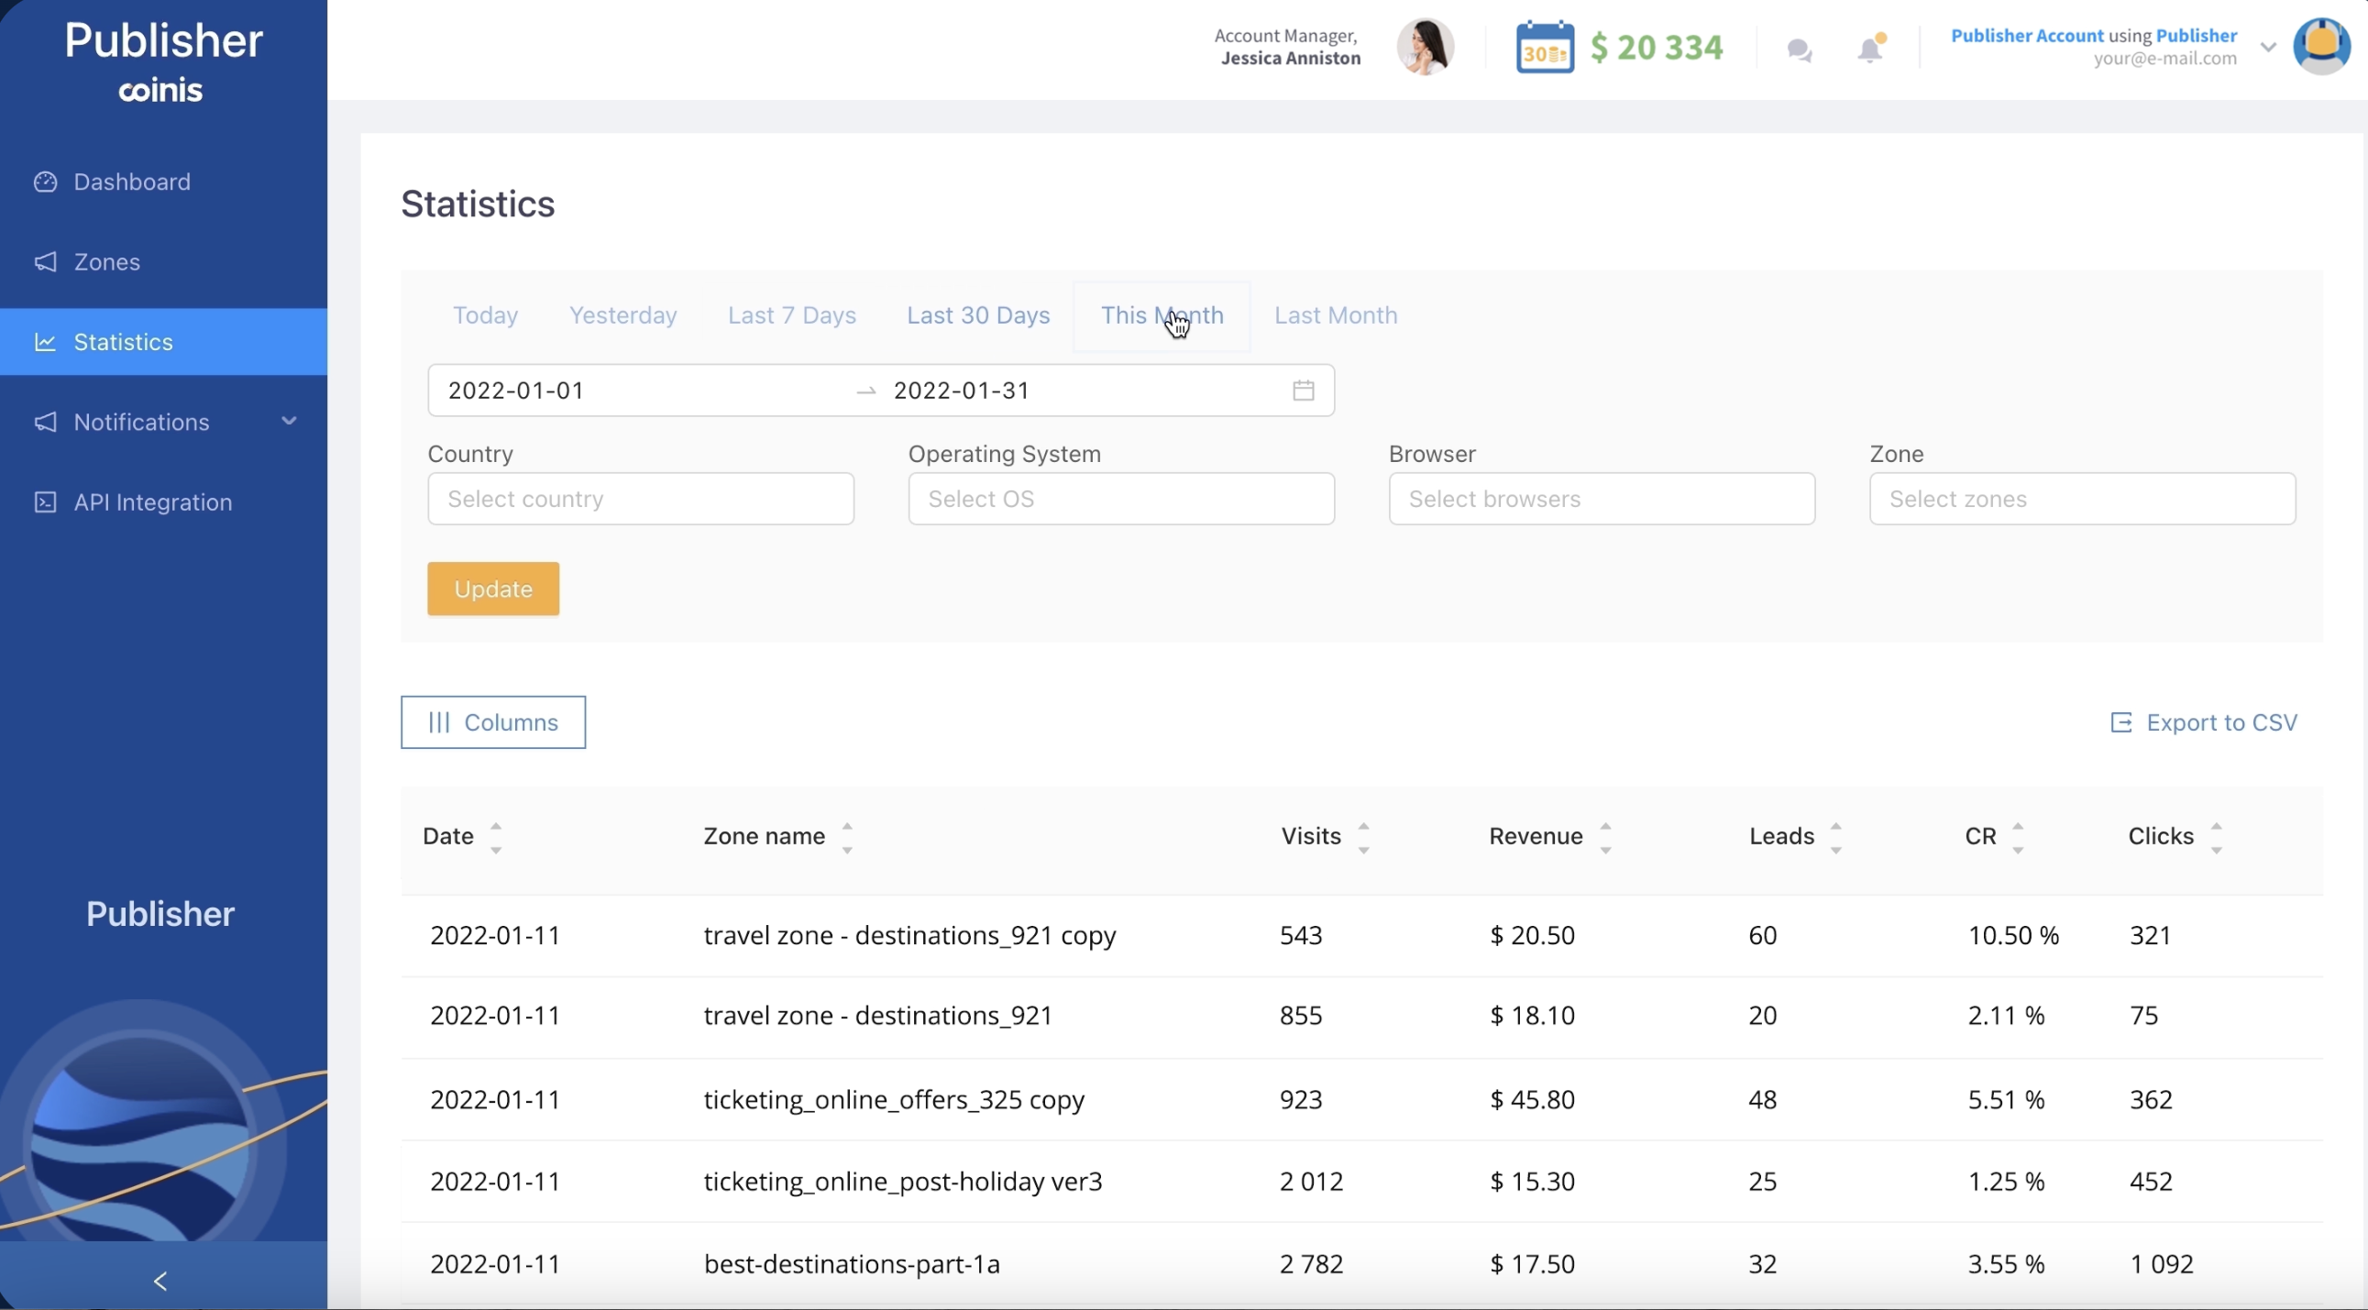The height and width of the screenshot is (1310, 2368).
Task: Collapse the sidebar with the left arrow
Action: (x=160, y=1281)
